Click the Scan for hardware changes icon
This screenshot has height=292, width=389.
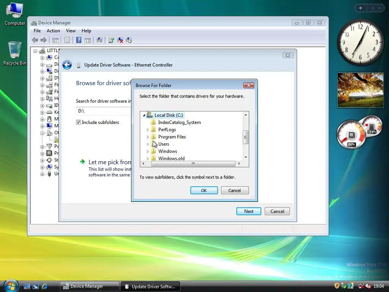100,40
